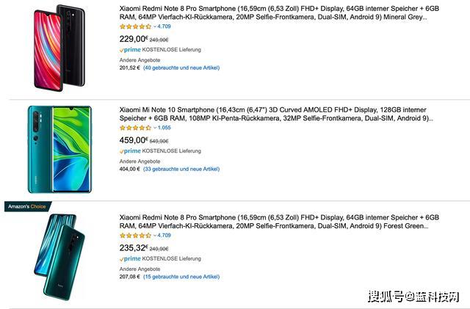Open the 1.055 reviews count link
This screenshot has width=470, height=309.
(164, 127)
